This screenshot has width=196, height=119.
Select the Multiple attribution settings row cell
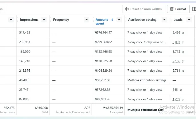pyautogui.click(x=147, y=80)
